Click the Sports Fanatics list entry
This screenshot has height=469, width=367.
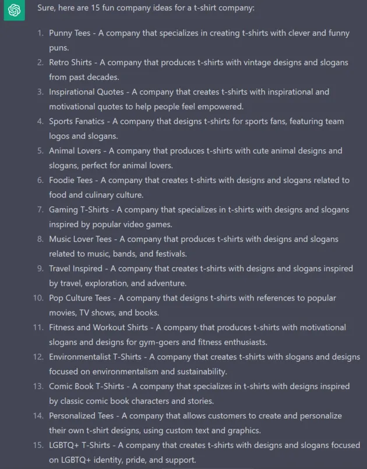click(x=196, y=128)
